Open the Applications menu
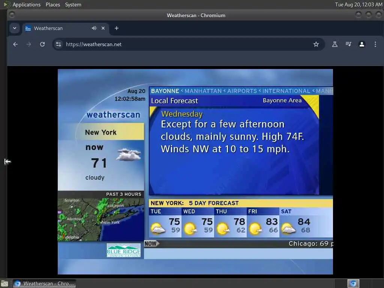 pos(27,4)
